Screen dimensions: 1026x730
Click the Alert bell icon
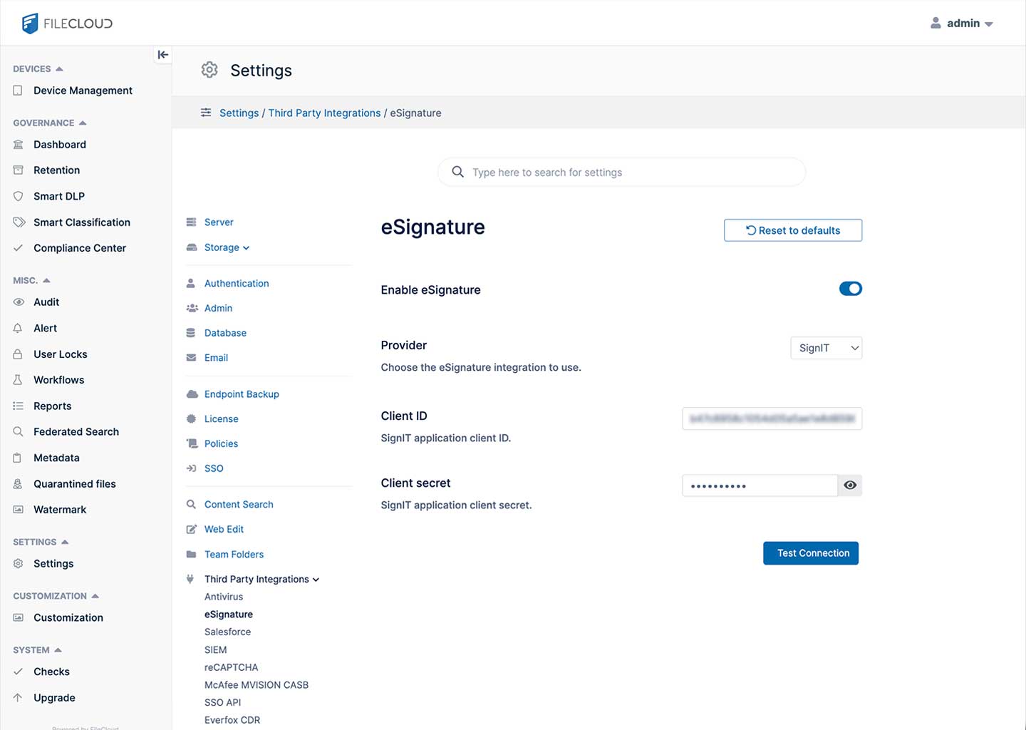click(x=18, y=328)
